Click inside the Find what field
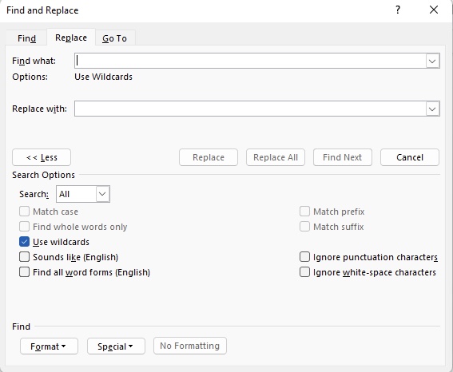Image resolution: width=453 pixels, height=372 pixels. (x=250, y=61)
